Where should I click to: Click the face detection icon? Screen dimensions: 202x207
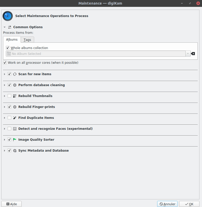coord(15,129)
